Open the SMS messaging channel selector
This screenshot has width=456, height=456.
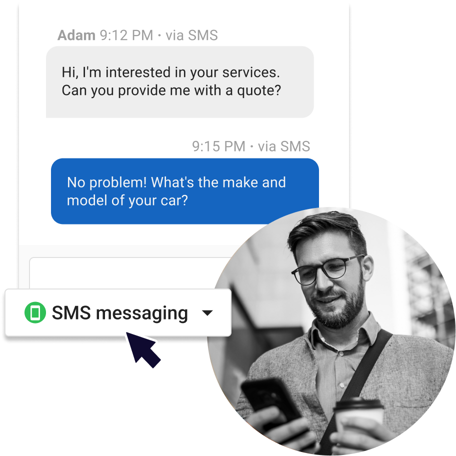pyautogui.click(x=118, y=312)
